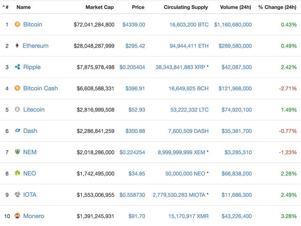Screen dimensions: 301x226
Task: Click Monero change 3.28%
Action: pyautogui.click(x=289, y=216)
